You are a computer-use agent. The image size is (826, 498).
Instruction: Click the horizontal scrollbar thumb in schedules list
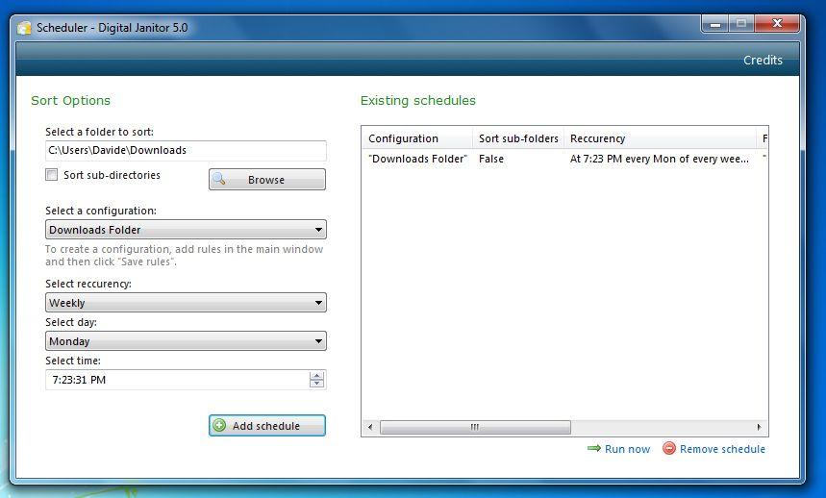475,427
